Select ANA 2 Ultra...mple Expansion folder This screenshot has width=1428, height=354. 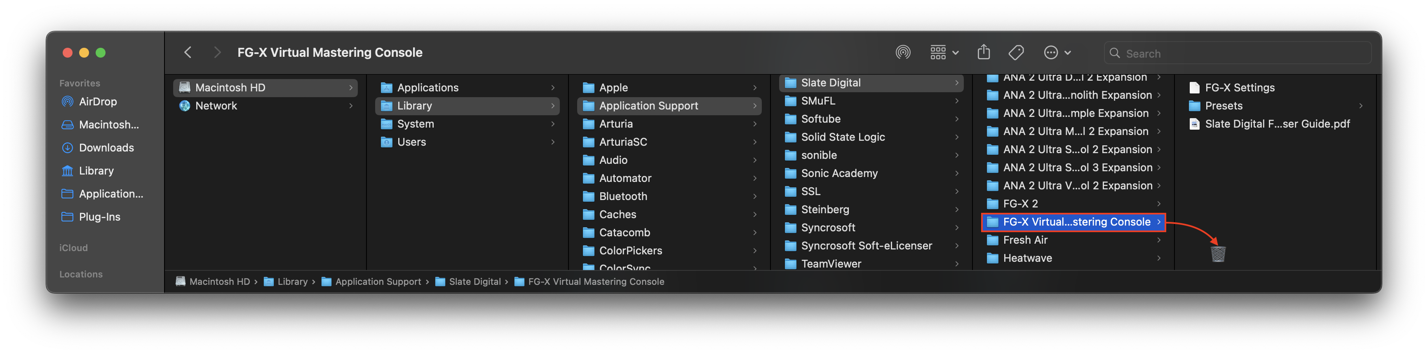click(x=1073, y=113)
